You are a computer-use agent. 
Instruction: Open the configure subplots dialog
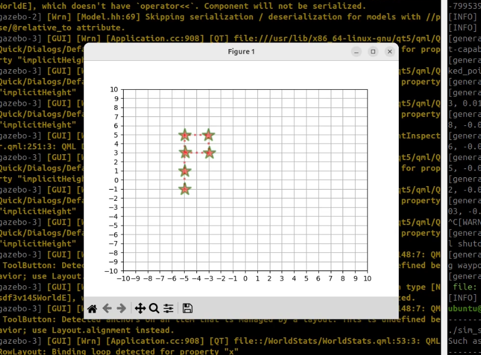[169, 308]
